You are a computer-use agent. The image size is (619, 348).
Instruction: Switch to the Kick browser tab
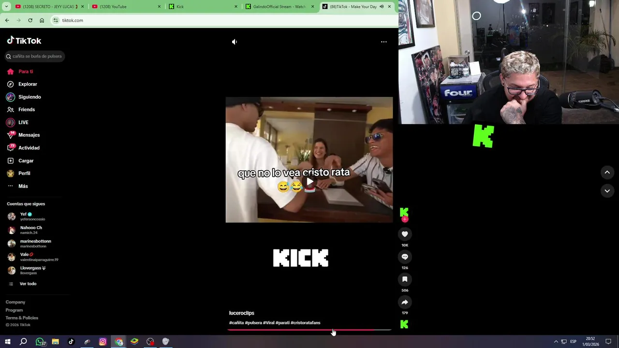pyautogui.click(x=204, y=7)
